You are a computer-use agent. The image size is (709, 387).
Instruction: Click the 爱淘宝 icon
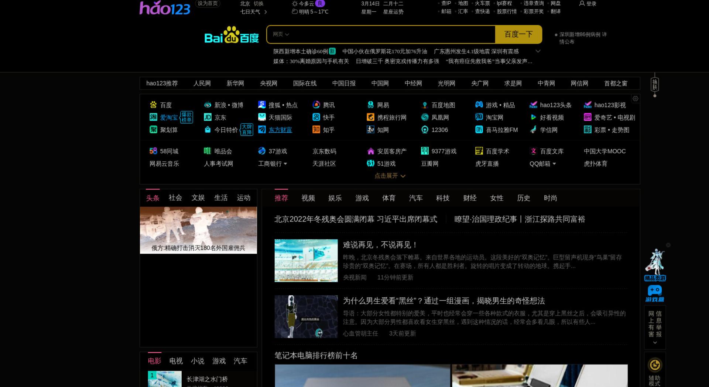tap(153, 117)
